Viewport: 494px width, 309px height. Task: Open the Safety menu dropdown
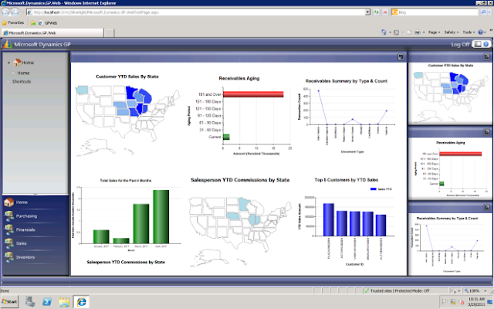[451, 32]
